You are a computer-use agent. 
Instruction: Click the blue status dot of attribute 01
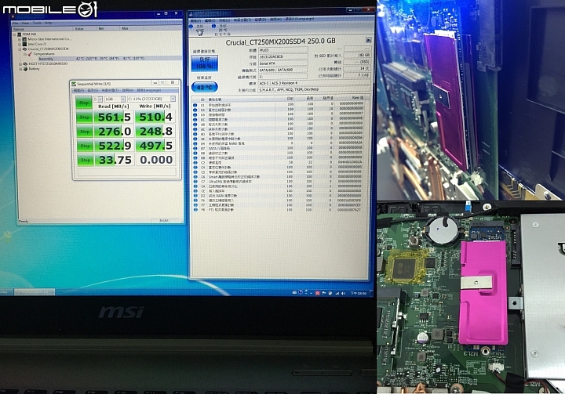coord(195,105)
